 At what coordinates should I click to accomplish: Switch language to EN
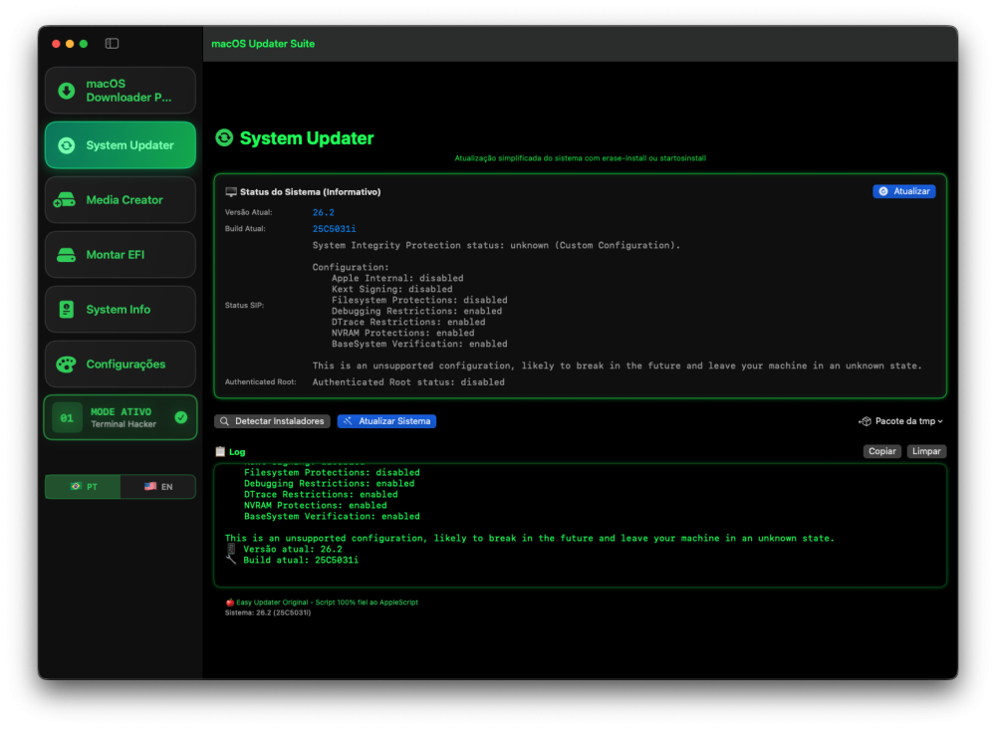tap(157, 487)
